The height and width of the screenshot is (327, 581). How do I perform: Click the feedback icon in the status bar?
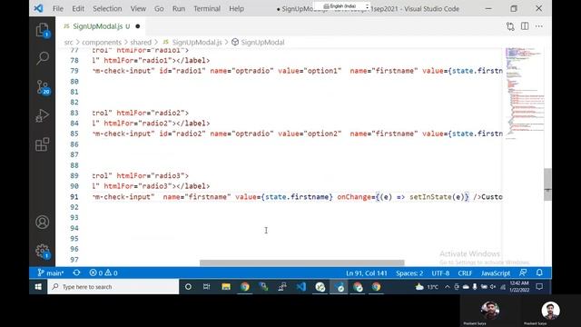[x=523, y=272]
